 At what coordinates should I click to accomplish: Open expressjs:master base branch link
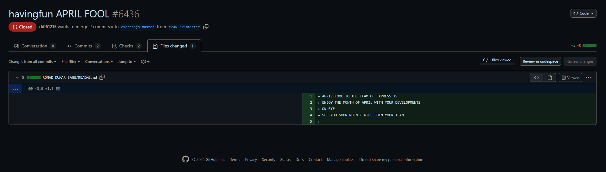[x=137, y=27]
